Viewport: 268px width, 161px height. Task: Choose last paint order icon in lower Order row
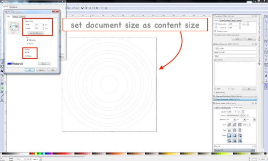(x=240, y=141)
